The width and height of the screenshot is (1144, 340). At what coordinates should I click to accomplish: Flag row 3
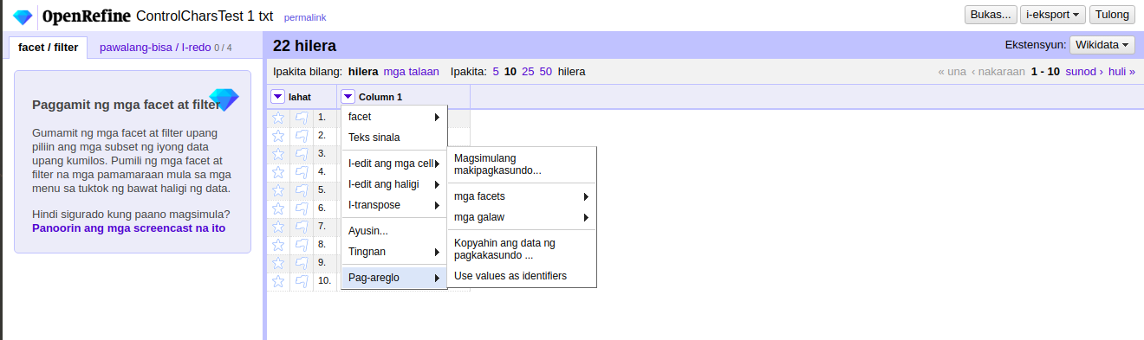(x=302, y=154)
